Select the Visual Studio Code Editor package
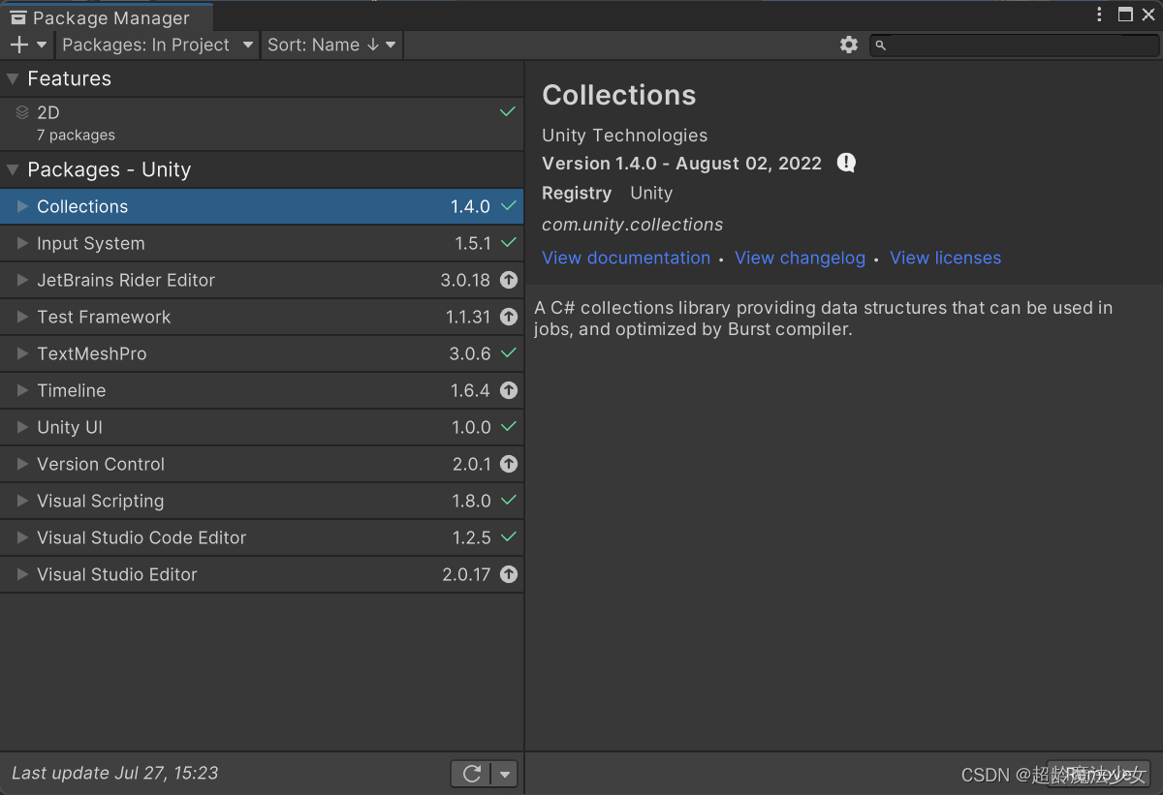 coord(262,537)
